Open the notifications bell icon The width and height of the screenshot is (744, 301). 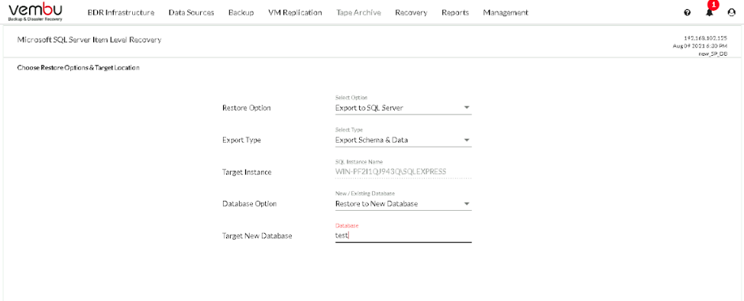click(710, 13)
